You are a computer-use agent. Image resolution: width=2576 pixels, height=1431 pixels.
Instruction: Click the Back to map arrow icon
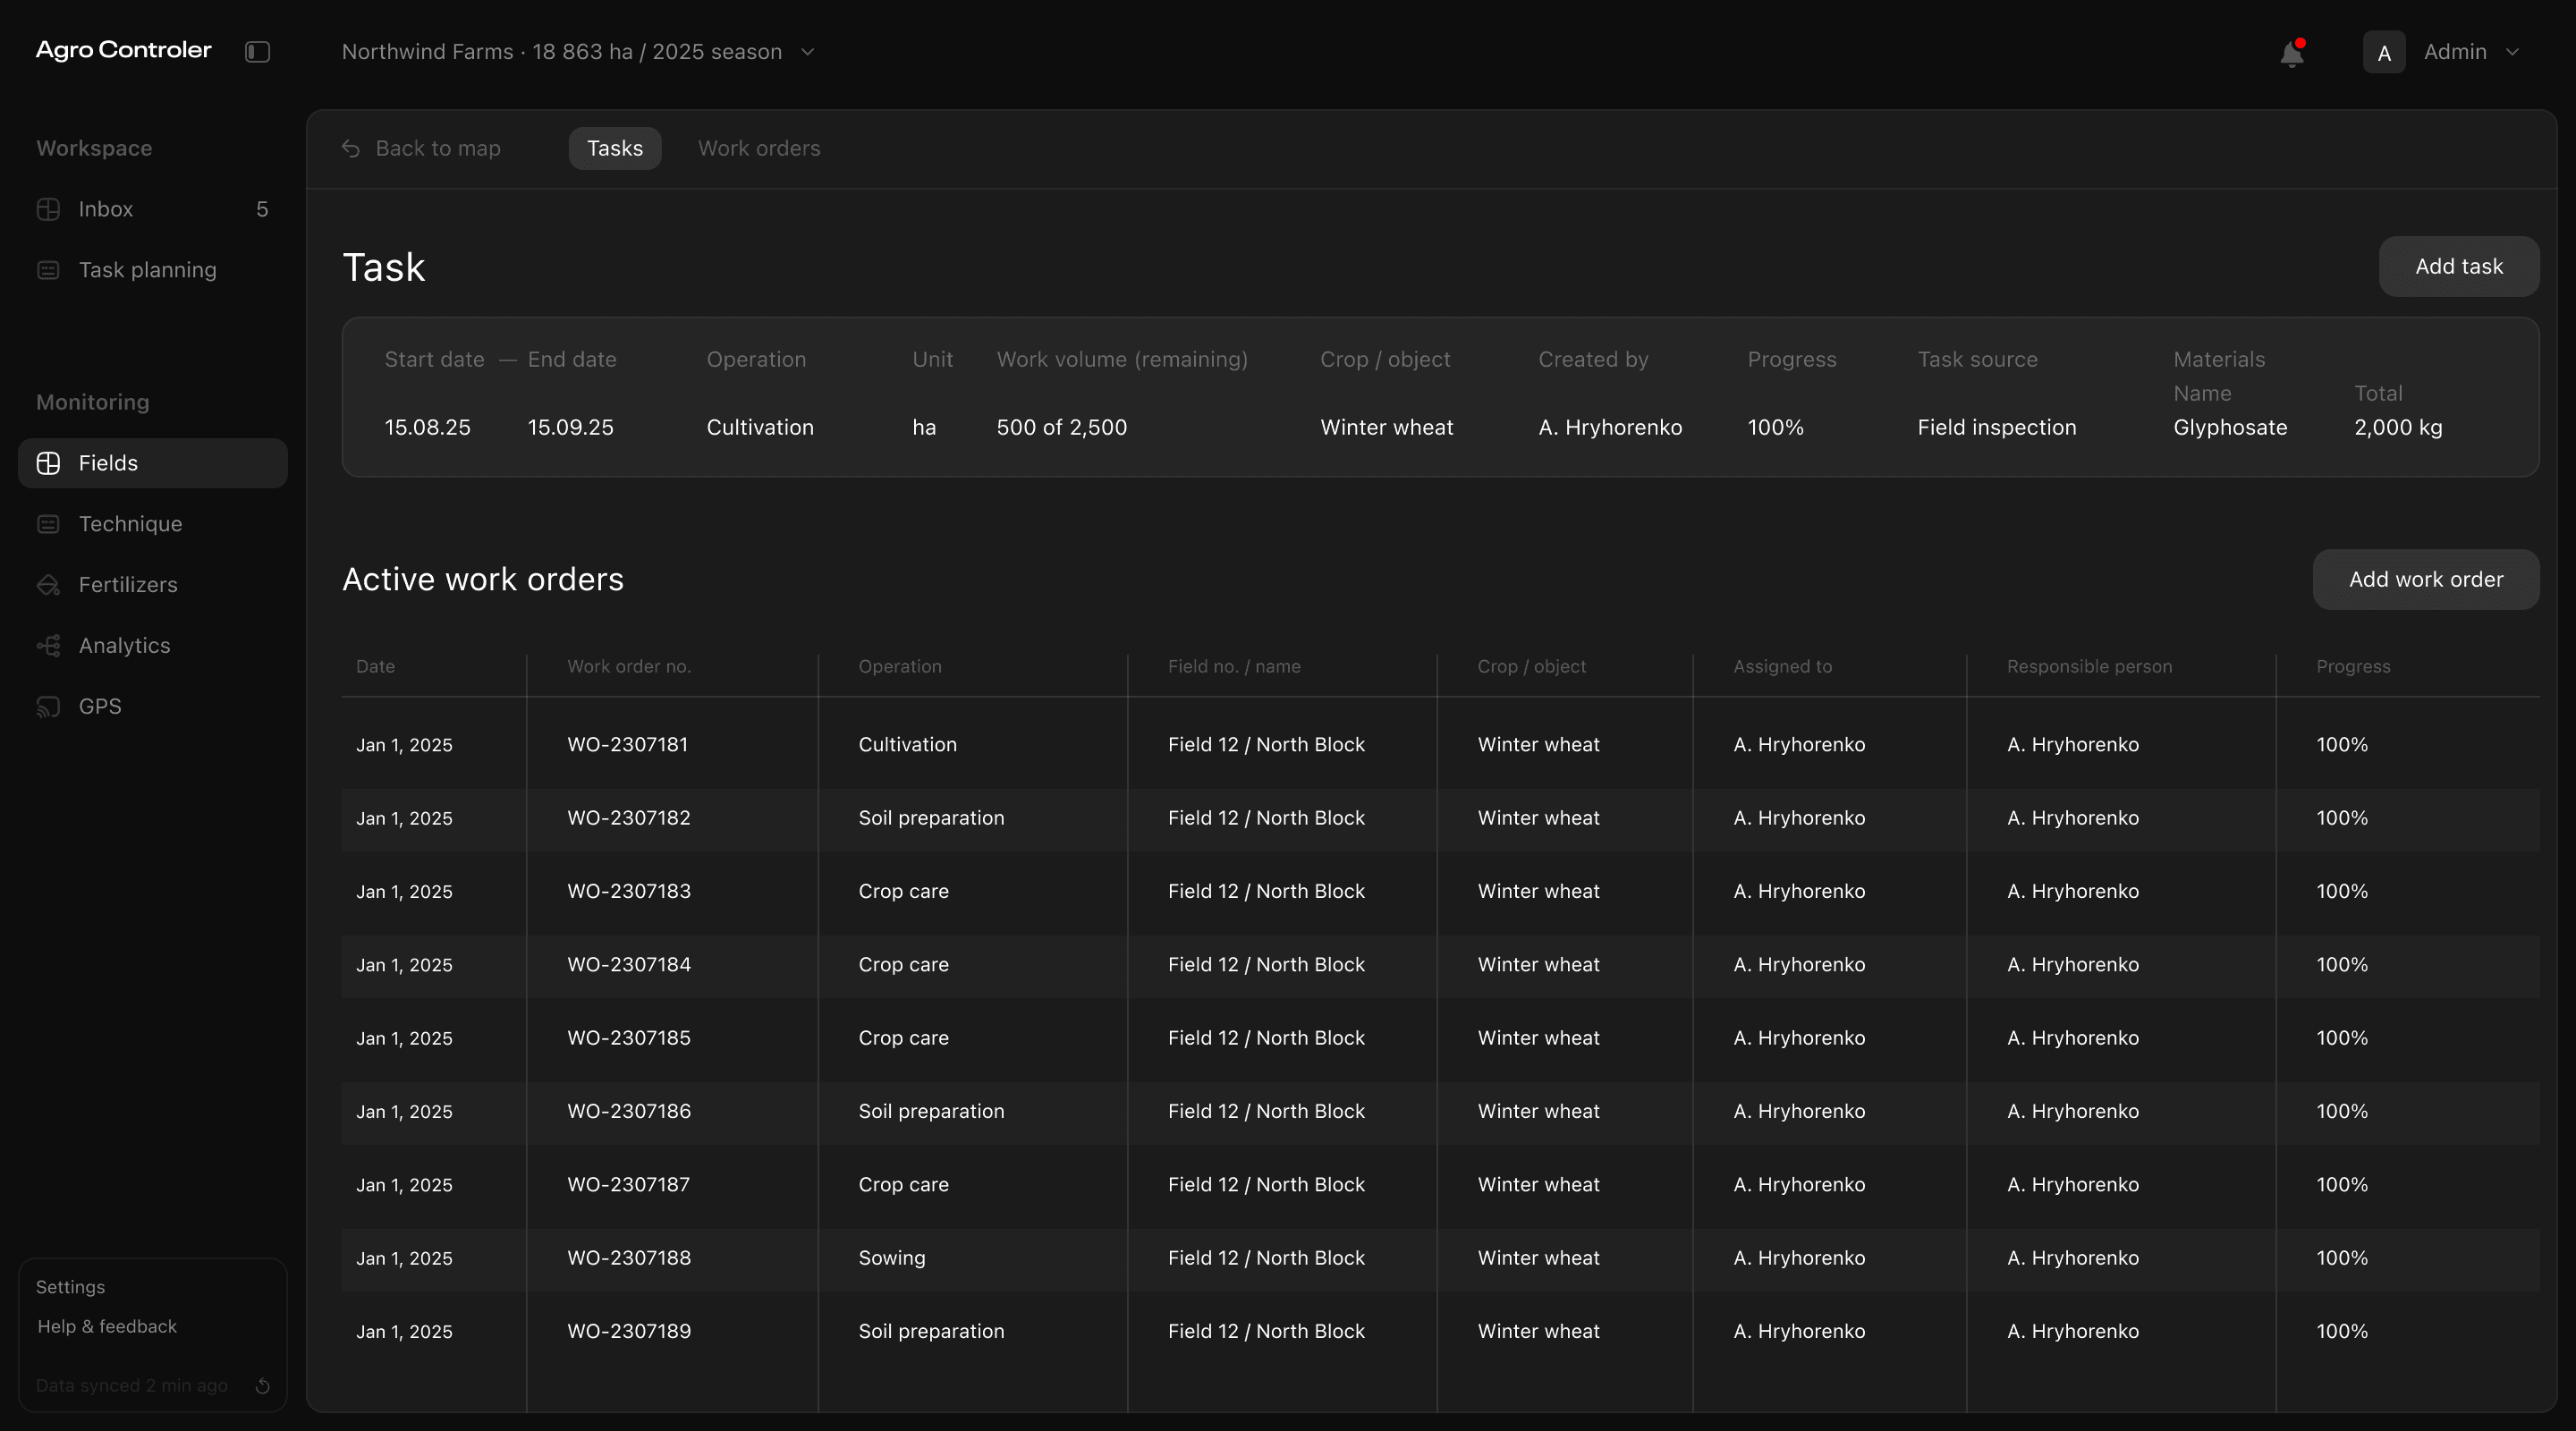[351, 148]
